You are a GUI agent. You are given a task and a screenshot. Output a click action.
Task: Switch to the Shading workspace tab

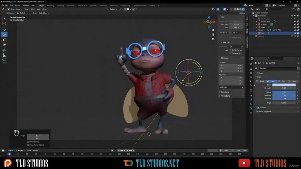(x=93, y=5)
